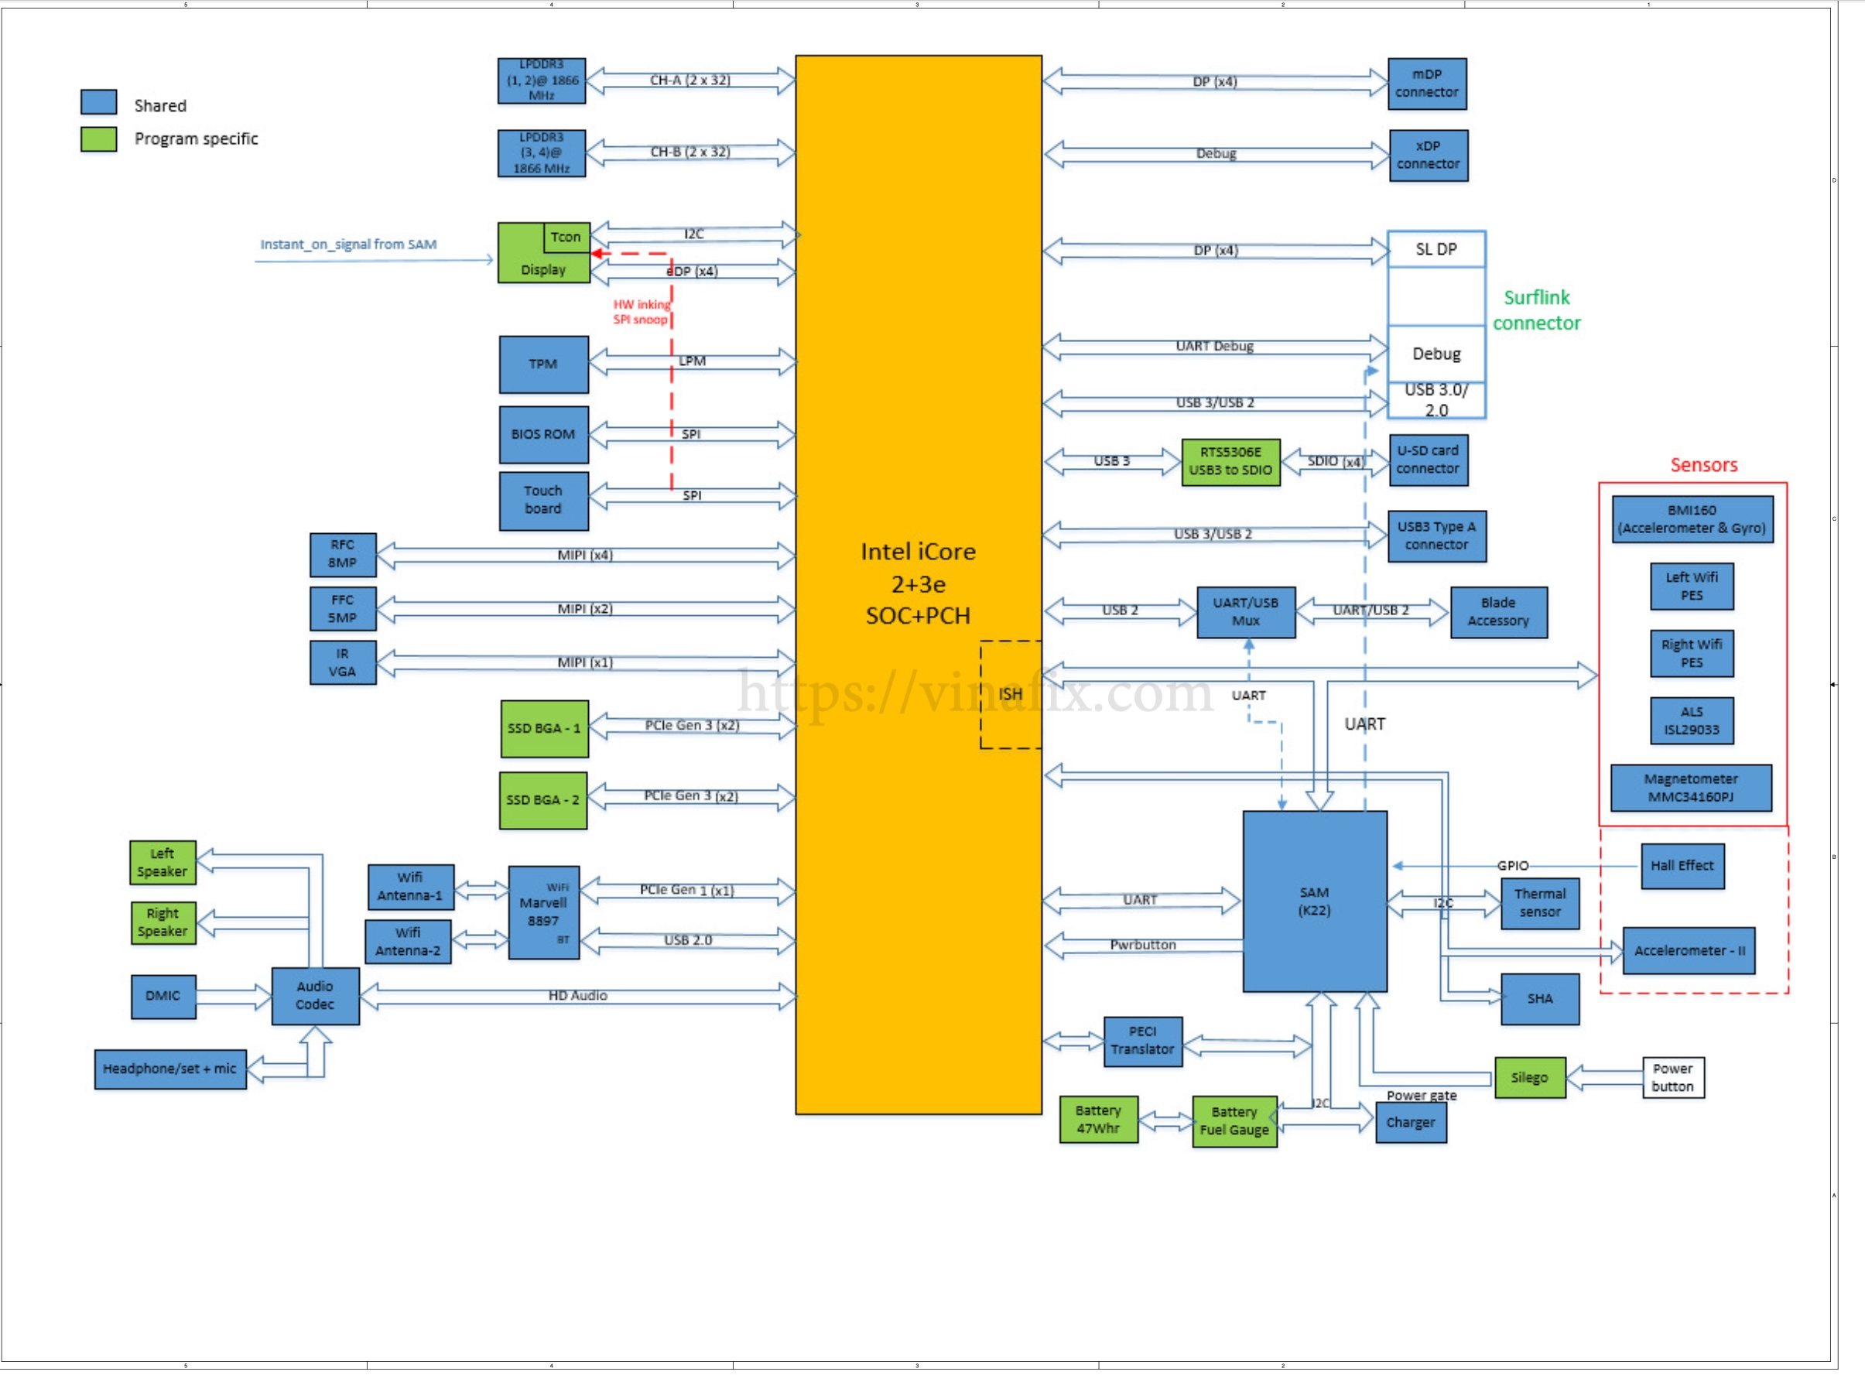Image resolution: width=1865 pixels, height=1382 pixels.
Task: Select the Intel iCore SOC+PCH block
Action: (918, 584)
